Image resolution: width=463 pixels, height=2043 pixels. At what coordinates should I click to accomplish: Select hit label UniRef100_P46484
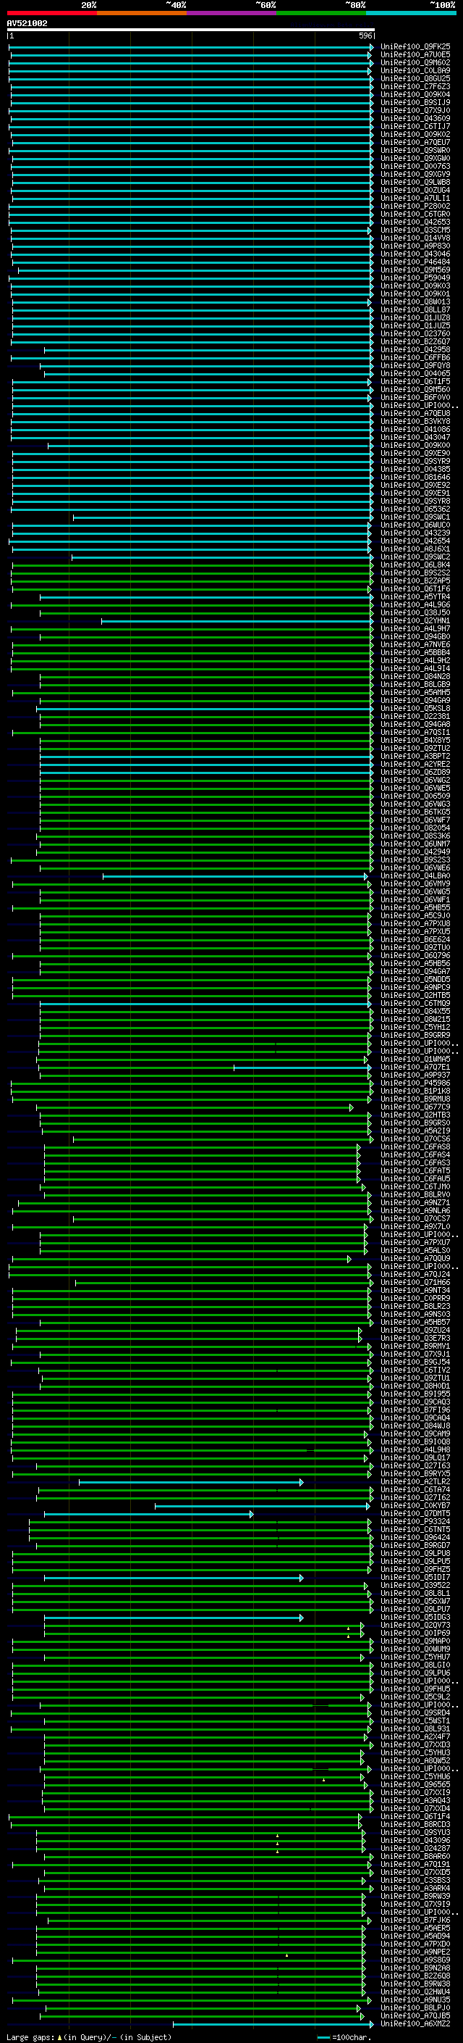(415, 262)
